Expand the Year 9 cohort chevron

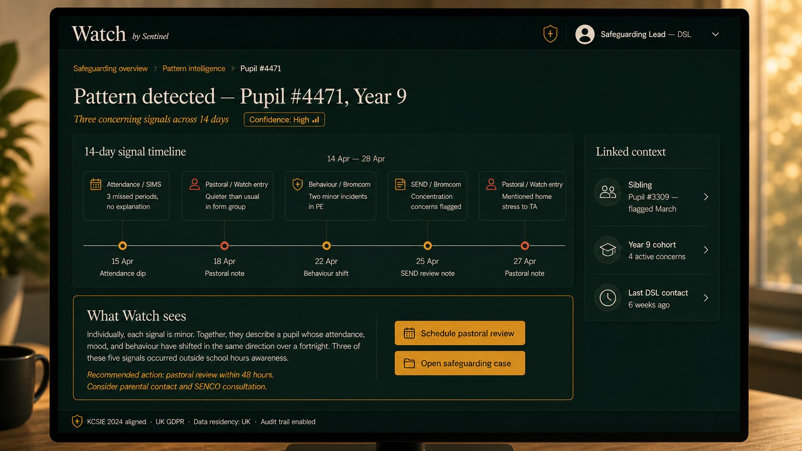point(706,250)
